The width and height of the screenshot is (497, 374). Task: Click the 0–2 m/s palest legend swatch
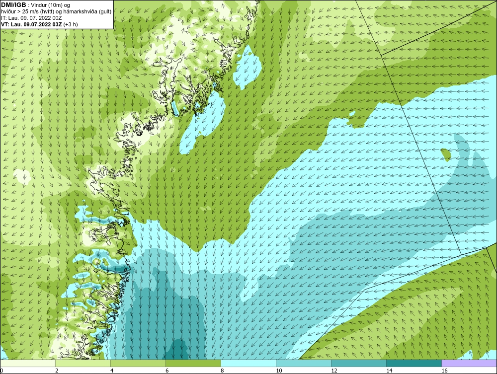pyautogui.click(x=28, y=363)
